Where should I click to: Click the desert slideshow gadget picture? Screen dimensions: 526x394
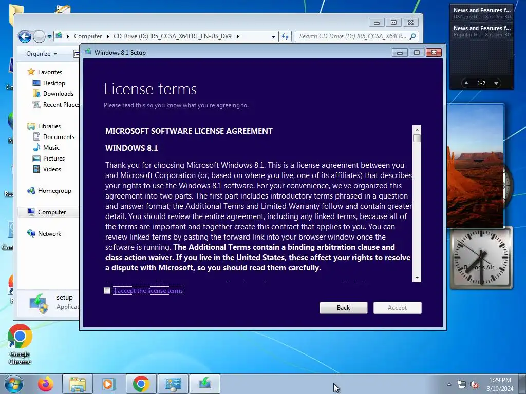[475, 166]
